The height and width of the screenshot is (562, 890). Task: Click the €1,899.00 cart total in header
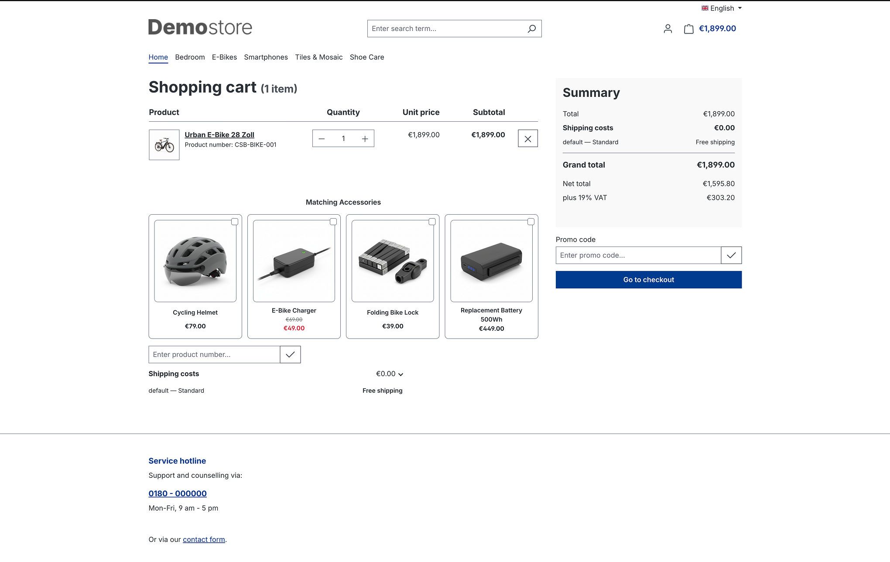tap(717, 29)
